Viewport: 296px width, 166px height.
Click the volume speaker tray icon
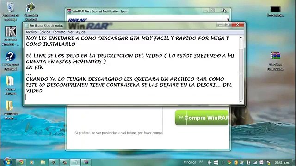point(210,162)
